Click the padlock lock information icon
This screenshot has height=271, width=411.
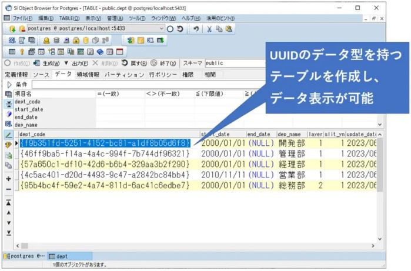(76, 41)
